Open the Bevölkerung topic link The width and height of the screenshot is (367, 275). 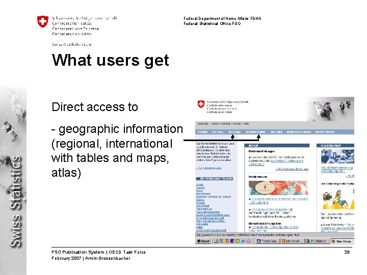pyautogui.click(x=203, y=194)
